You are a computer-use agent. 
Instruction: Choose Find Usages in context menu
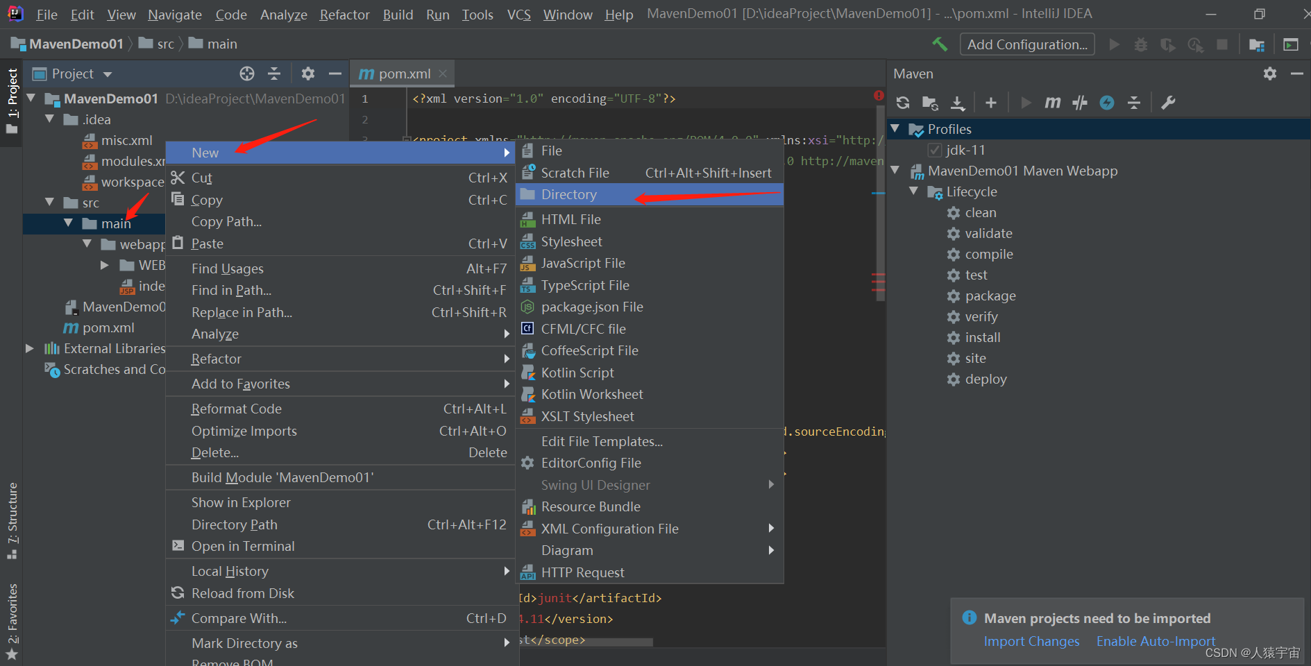point(340,269)
